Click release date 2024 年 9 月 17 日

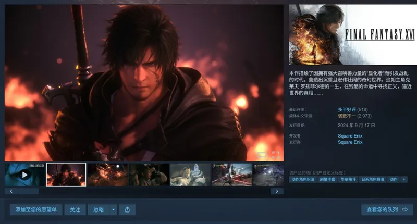357,125
